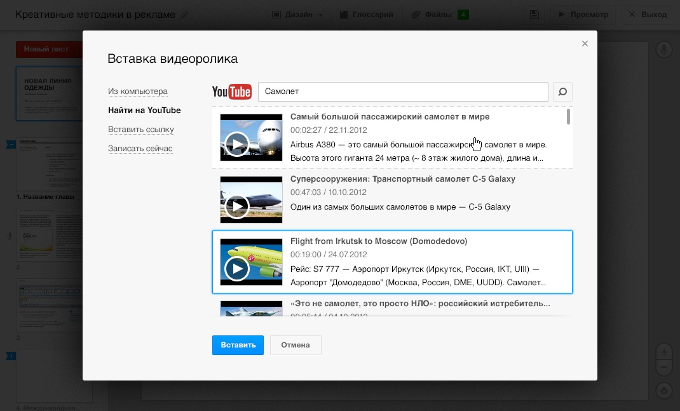Click the fighter jet video thumbnail
This screenshot has width=680, height=411.
coord(251,309)
